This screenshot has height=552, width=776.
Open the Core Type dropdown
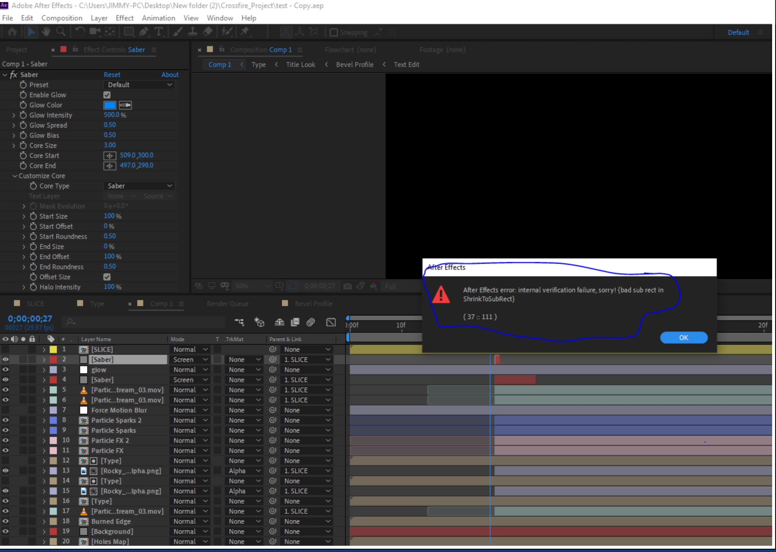pyautogui.click(x=140, y=186)
